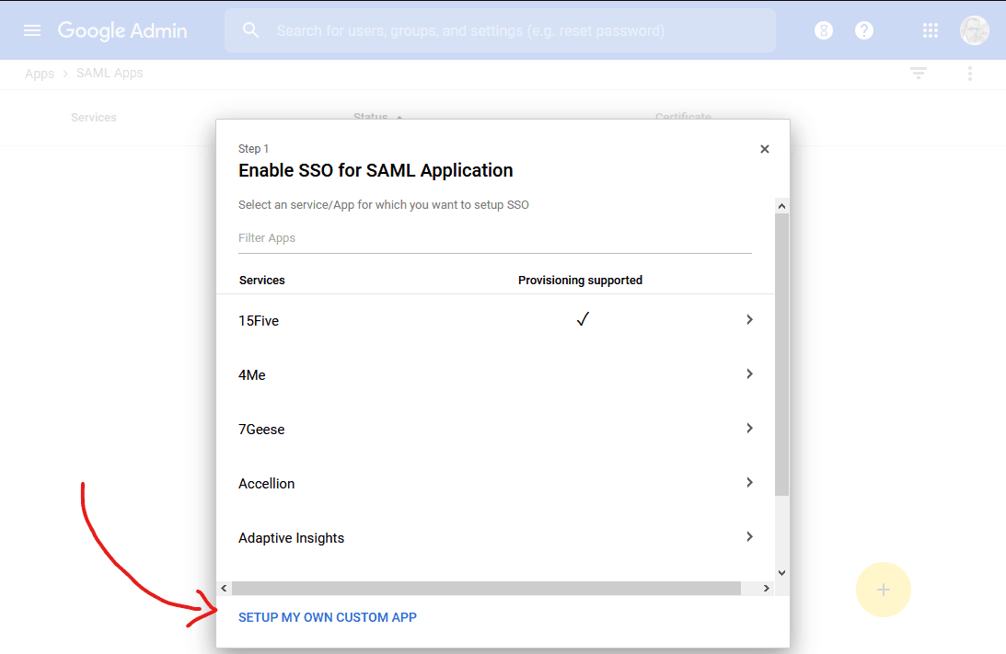Expand the 4Me service chevron
Image resolution: width=1006 pixels, height=654 pixels.
(749, 374)
